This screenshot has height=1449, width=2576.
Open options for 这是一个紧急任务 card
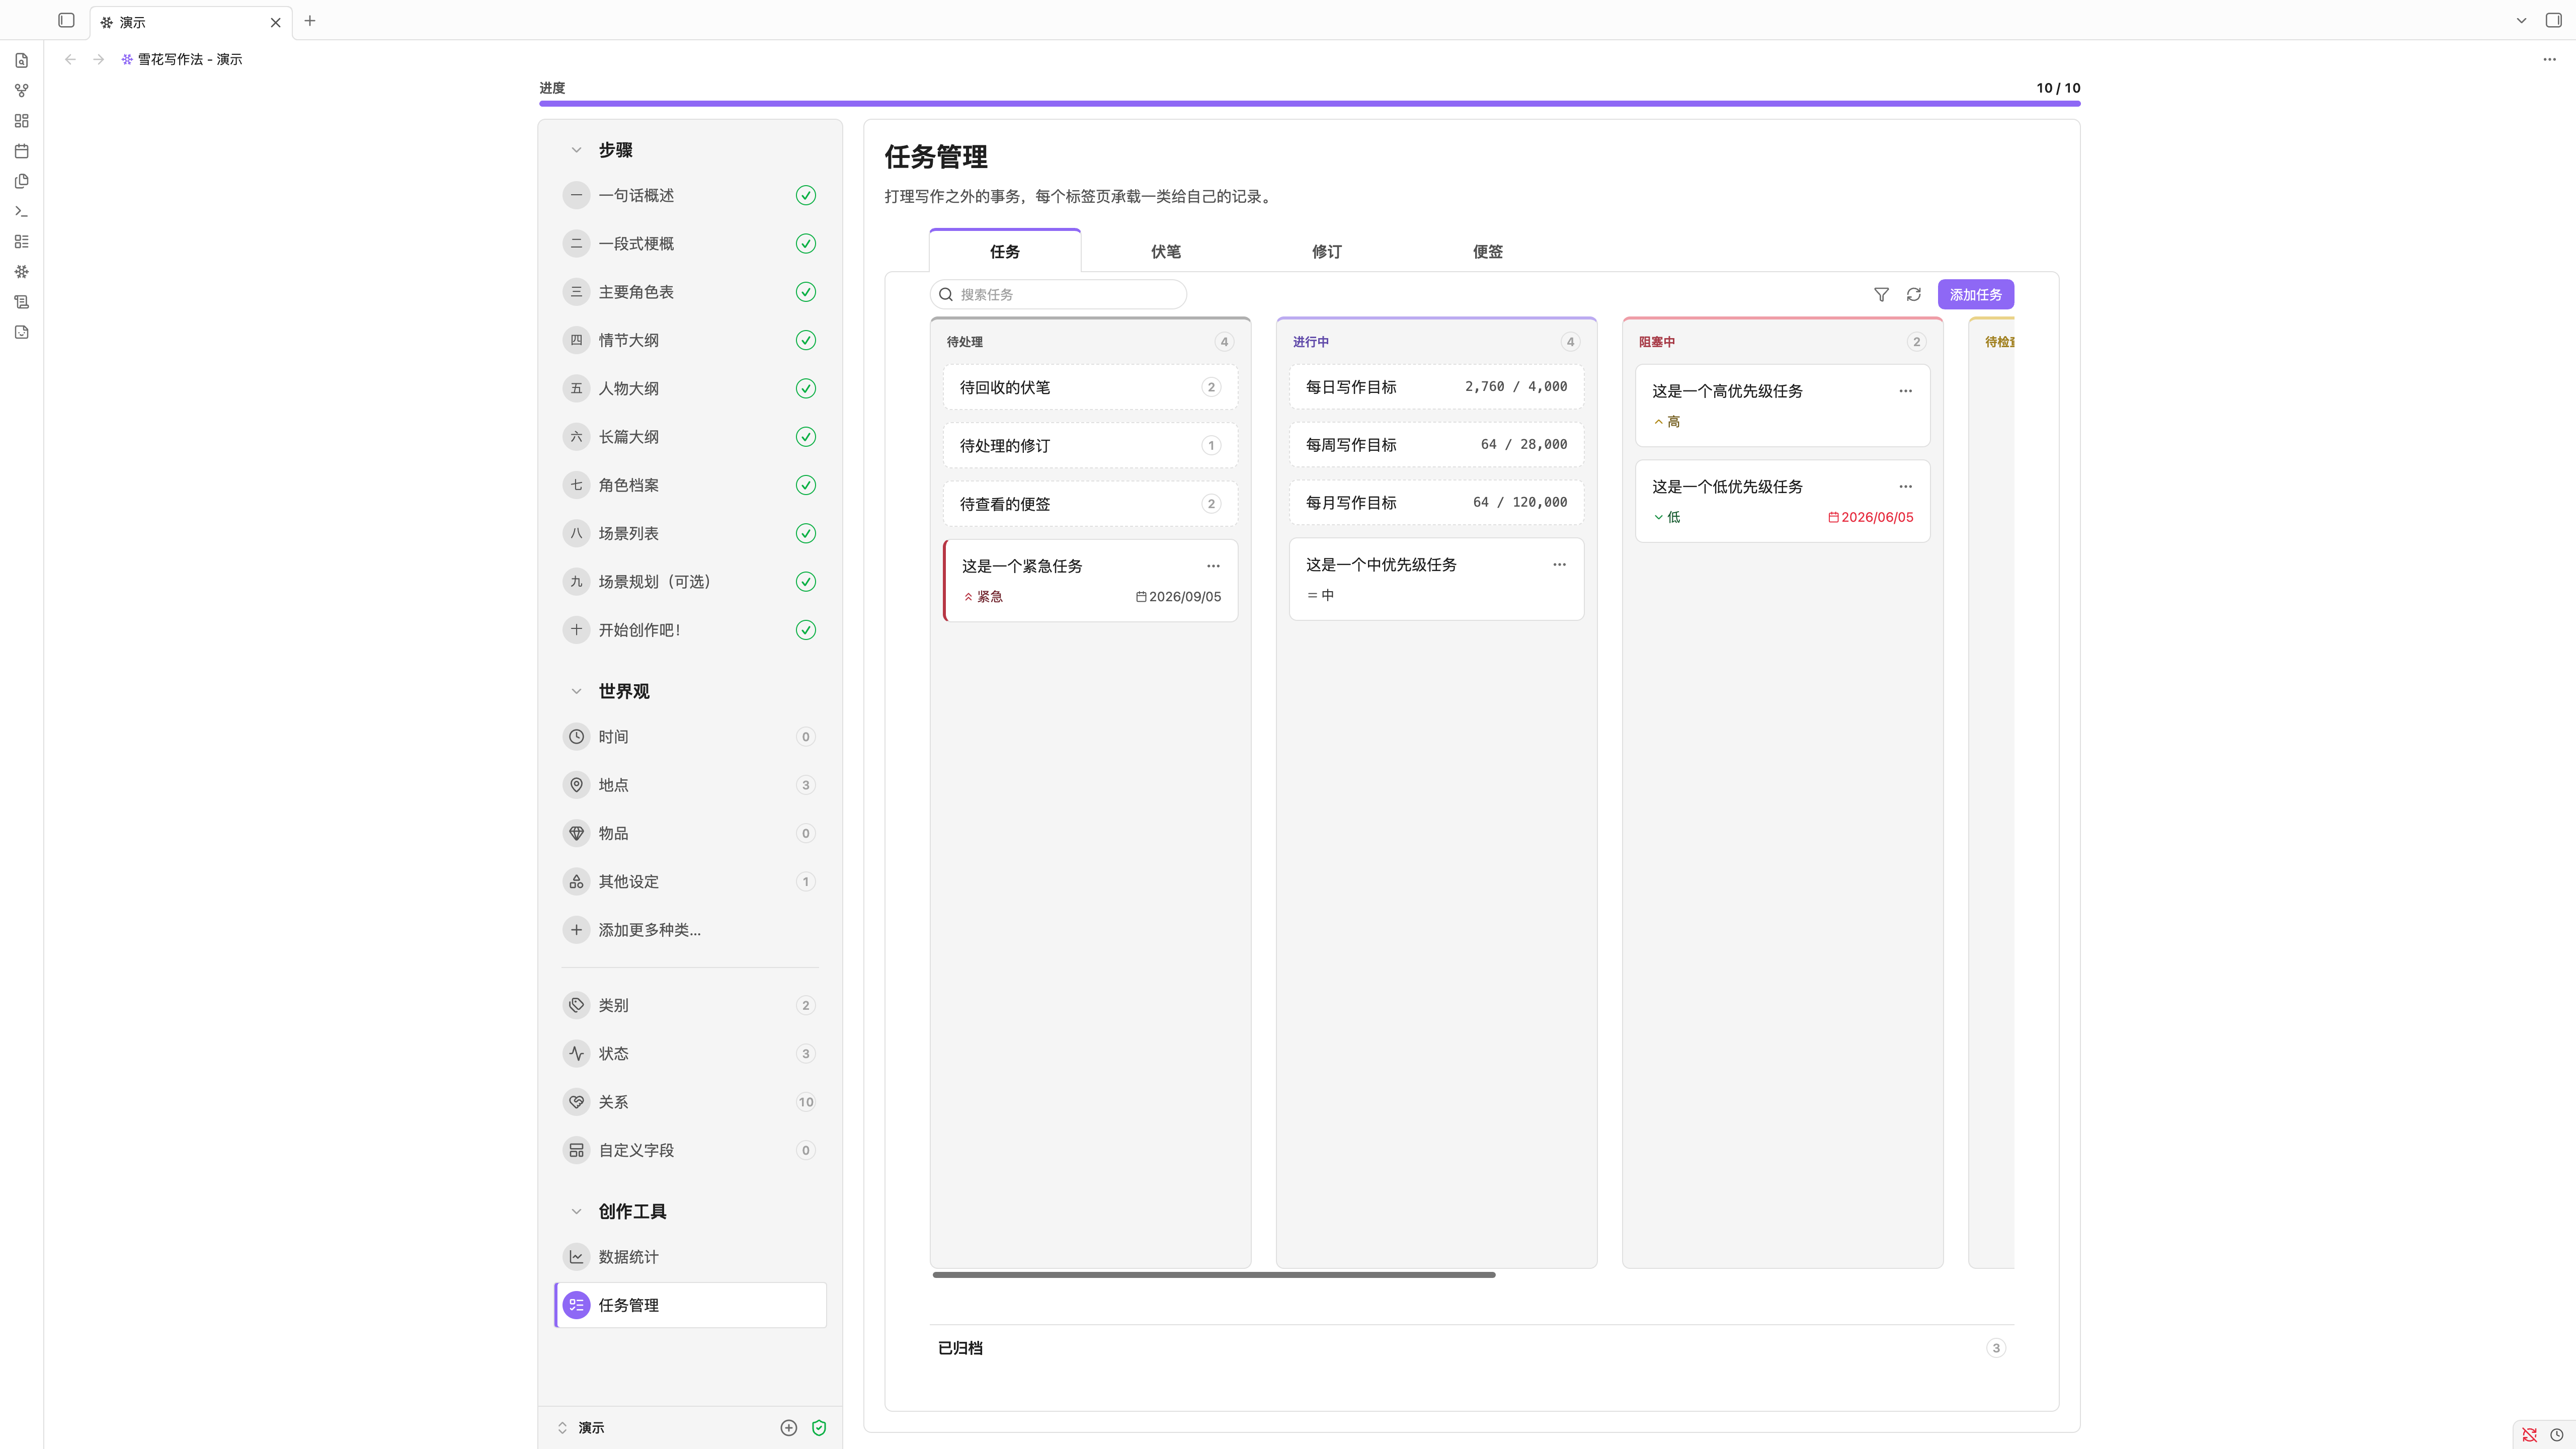coord(1213,566)
